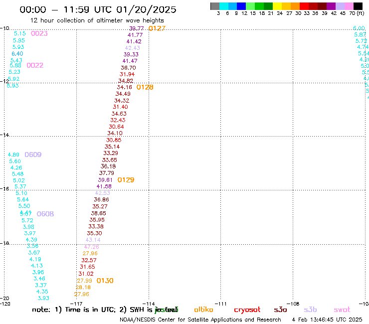The height and width of the screenshot is (324, 369).
Task: Click the cyan wave height value 5.15
Action: click(x=20, y=34)
